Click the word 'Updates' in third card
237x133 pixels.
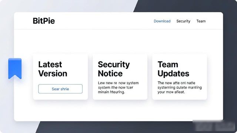[173, 74]
